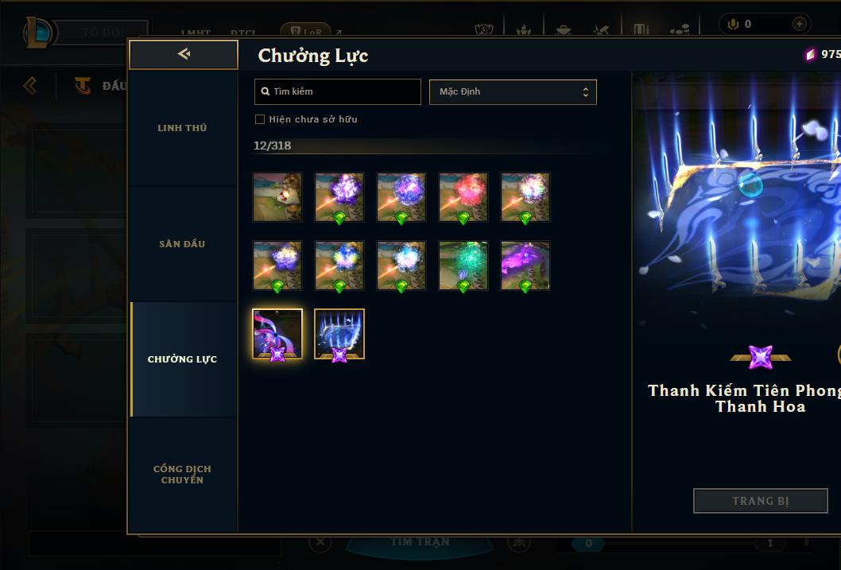Click the magnifier search icon
This screenshot has width=841, height=570.
click(x=265, y=91)
